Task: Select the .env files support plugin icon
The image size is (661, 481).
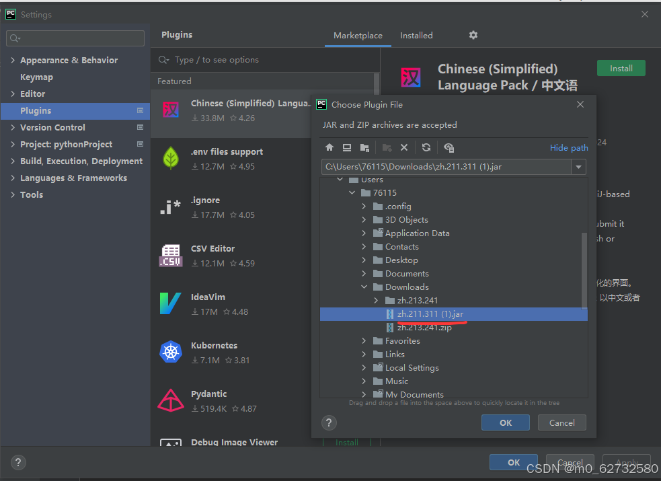Action: [171, 158]
